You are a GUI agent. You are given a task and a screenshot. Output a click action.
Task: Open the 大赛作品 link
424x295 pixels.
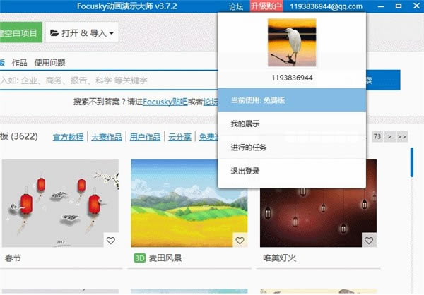click(x=107, y=137)
